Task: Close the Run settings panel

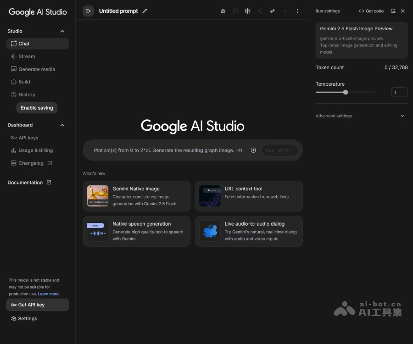Action: tap(403, 11)
